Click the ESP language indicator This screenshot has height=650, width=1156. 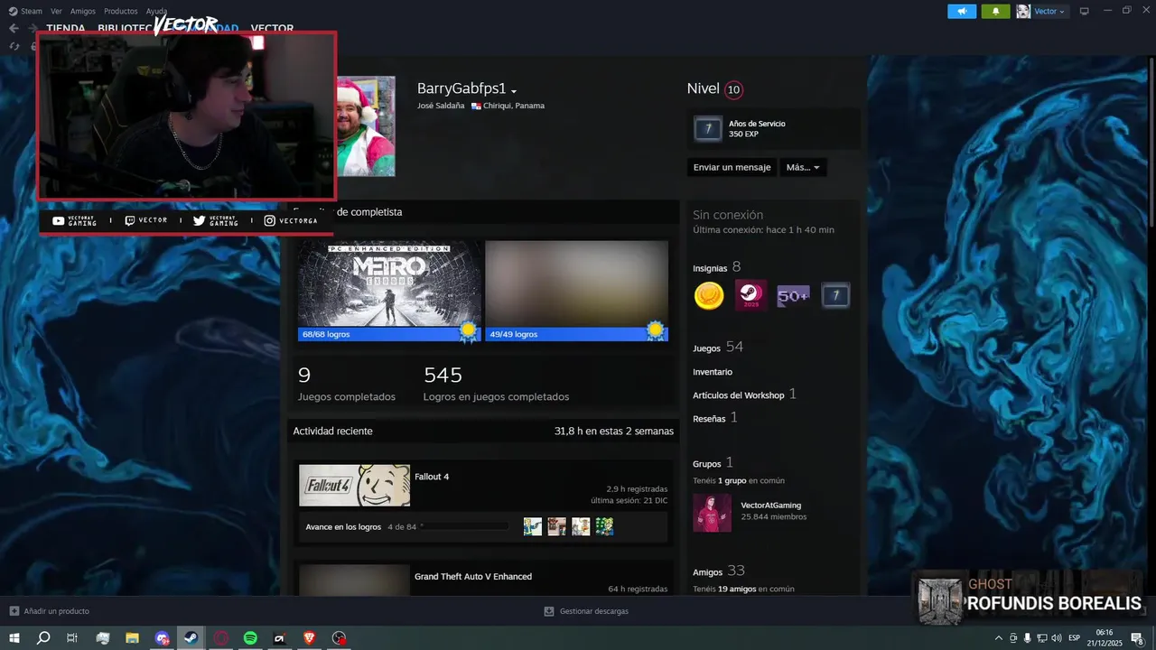pyautogui.click(x=1074, y=637)
